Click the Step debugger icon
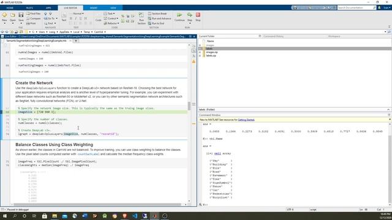The height and width of the screenshot is (220, 392). pos(190,15)
